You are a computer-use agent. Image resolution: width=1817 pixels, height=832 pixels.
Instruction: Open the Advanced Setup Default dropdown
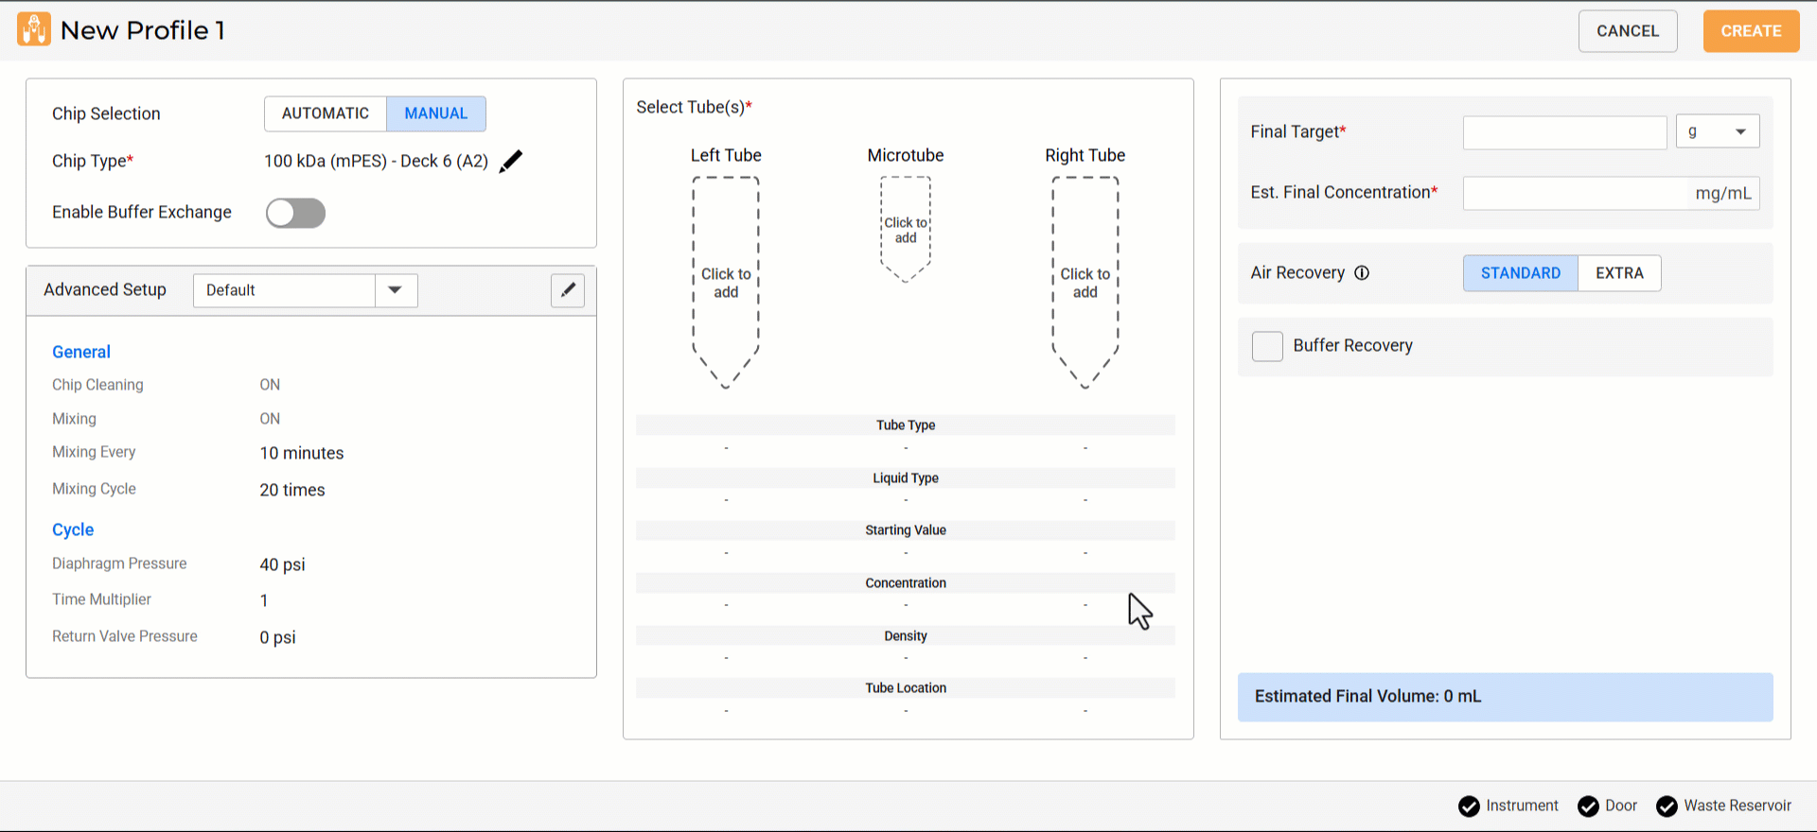(396, 290)
